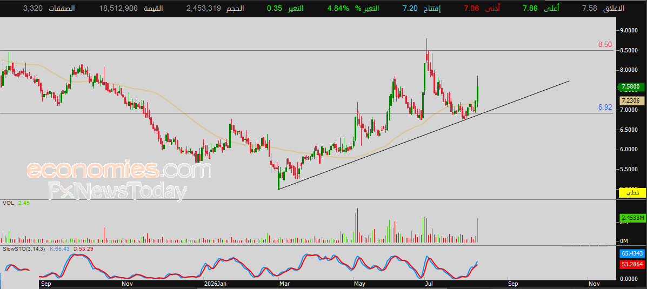Click the الصفقات 3,320 trades field in header
This screenshot has height=289, width=647.
click(x=50, y=8)
